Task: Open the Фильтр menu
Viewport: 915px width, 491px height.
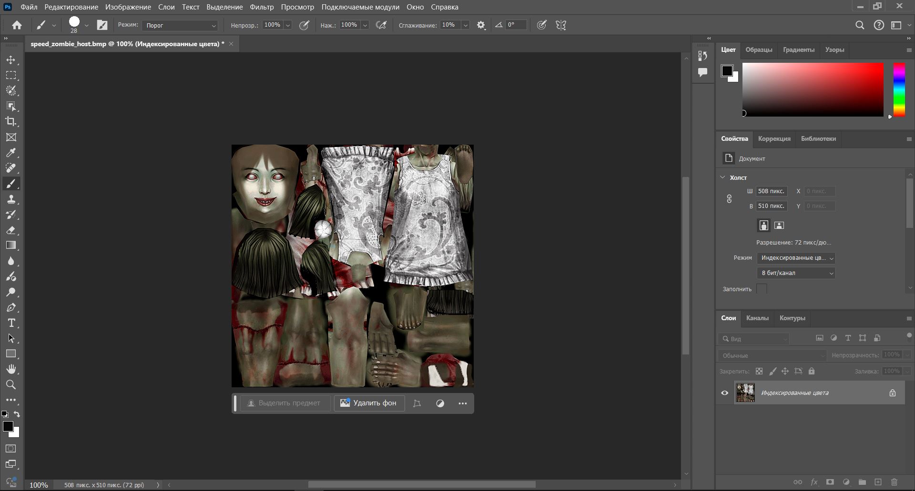Action: (262, 7)
